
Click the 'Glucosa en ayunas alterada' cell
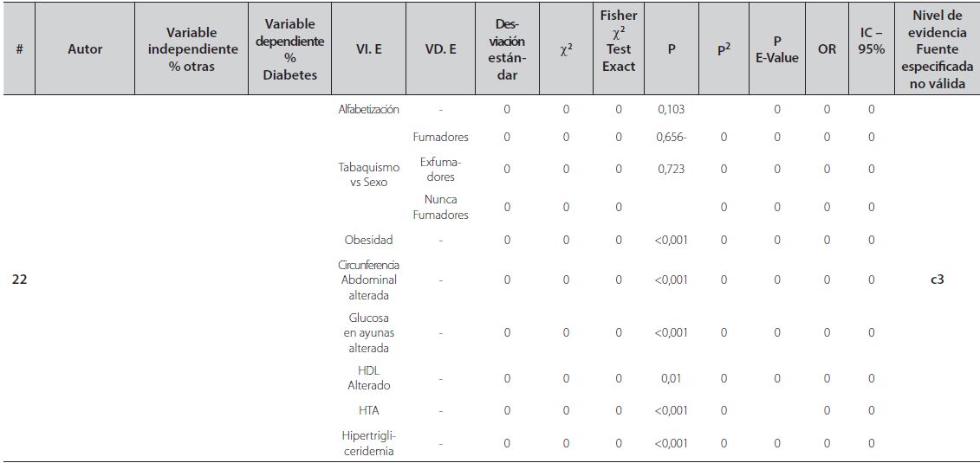(368, 332)
